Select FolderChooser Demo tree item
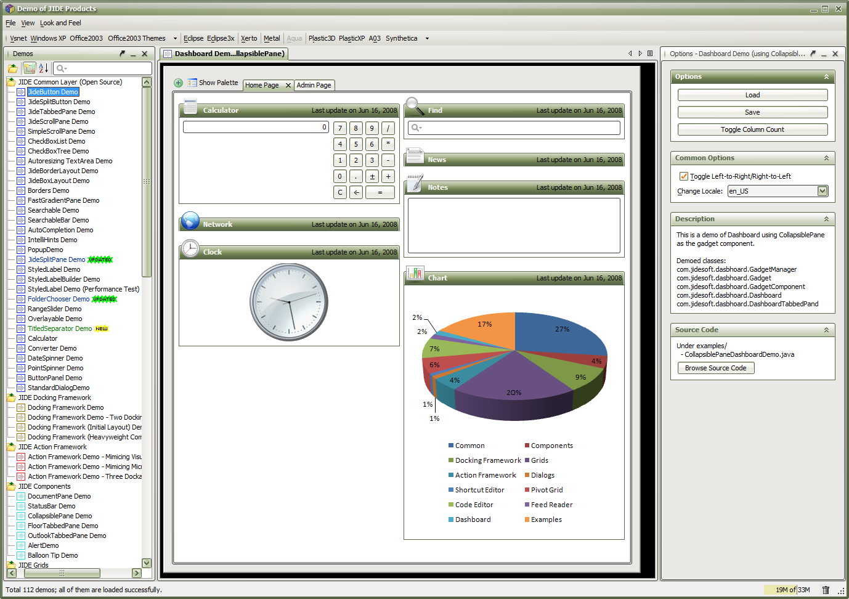Image resolution: width=849 pixels, height=599 pixels. click(x=59, y=299)
